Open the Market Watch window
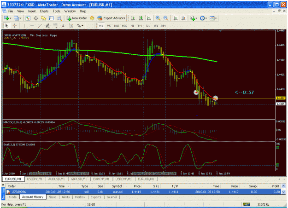Image resolution: width=288 pixels, height=208 pixels. tap(28, 18)
